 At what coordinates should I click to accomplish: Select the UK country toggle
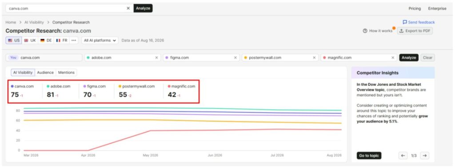click(30, 40)
